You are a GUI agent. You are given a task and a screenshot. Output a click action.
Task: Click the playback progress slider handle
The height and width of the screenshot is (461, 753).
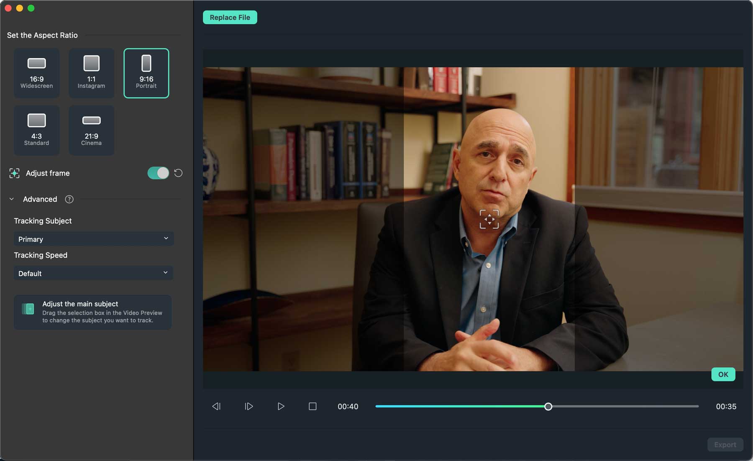click(x=548, y=406)
